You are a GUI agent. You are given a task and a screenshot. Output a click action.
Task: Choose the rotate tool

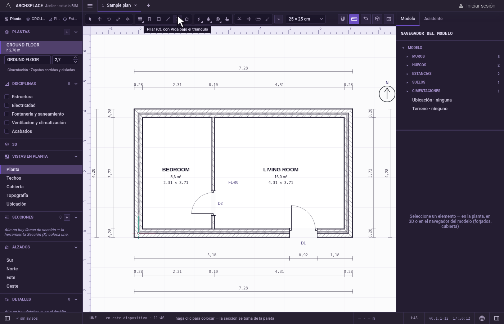[x=109, y=19]
